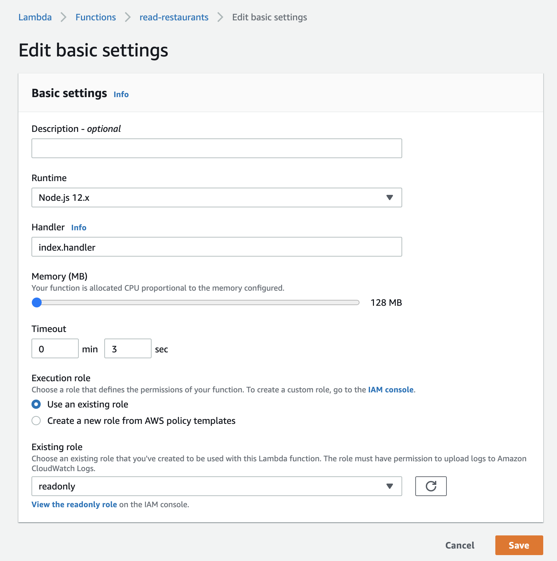The width and height of the screenshot is (557, 561).
Task: Click the Timeout seconds field showing 3
Action: 127,348
